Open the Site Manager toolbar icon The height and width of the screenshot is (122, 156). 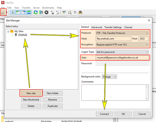(x=3, y=12)
